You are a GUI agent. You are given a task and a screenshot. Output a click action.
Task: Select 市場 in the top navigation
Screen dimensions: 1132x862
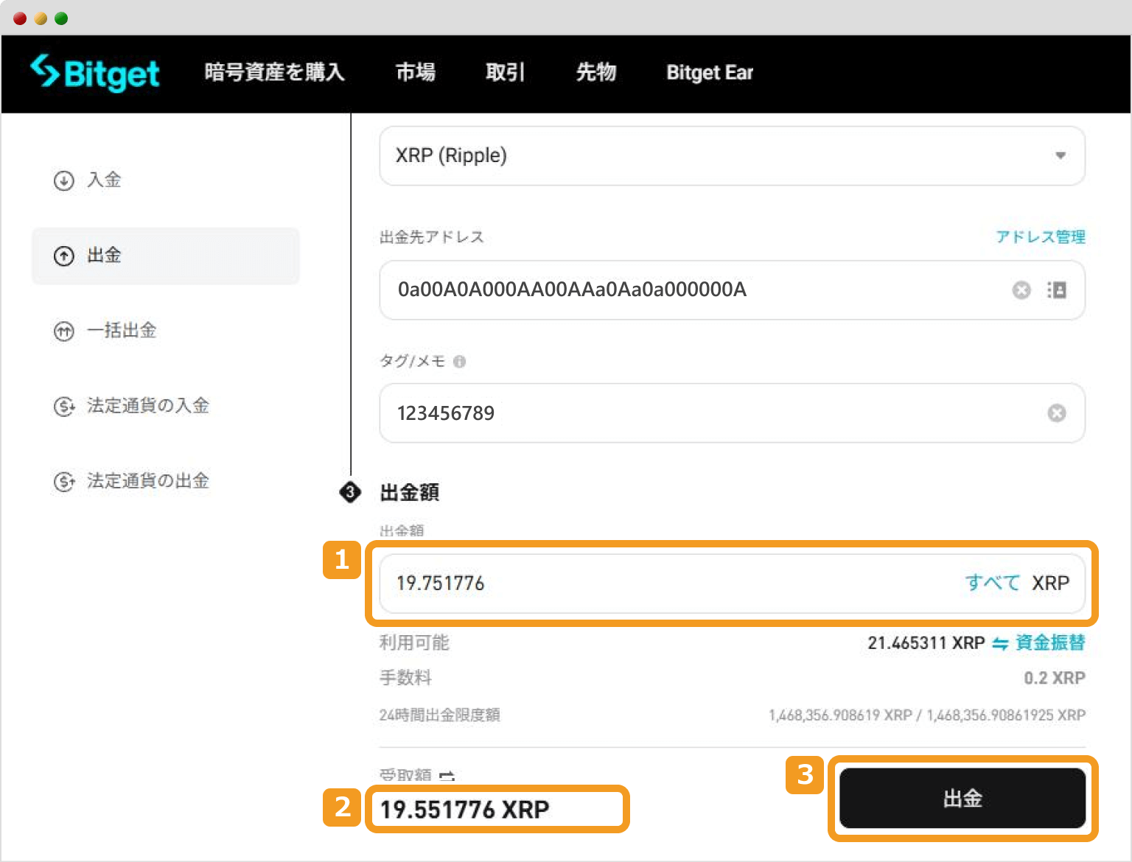coord(415,72)
